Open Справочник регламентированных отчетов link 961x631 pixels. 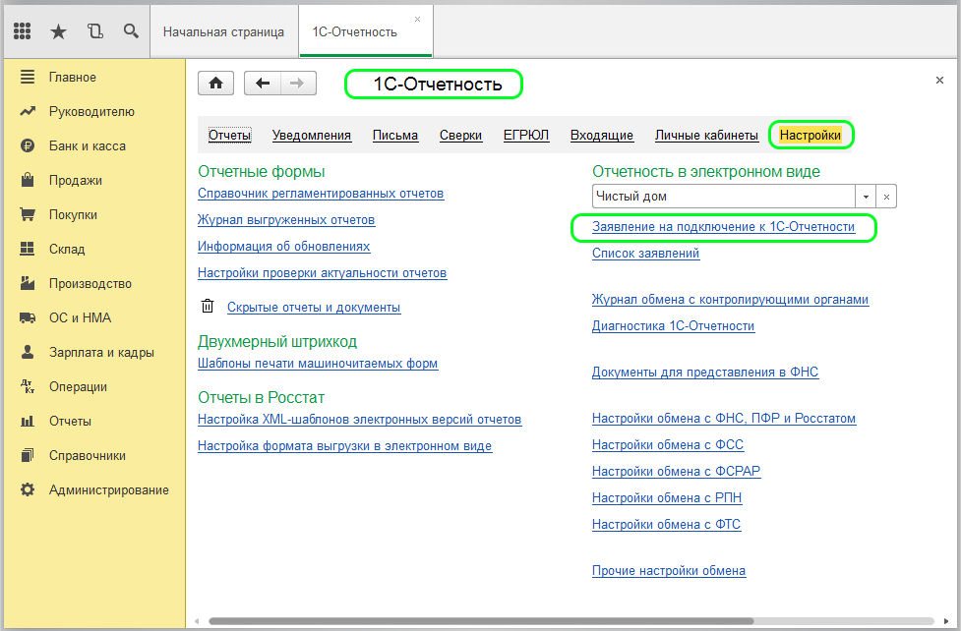(x=321, y=194)
